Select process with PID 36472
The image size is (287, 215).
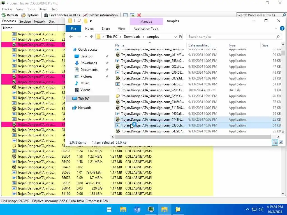tap(107, 167)
